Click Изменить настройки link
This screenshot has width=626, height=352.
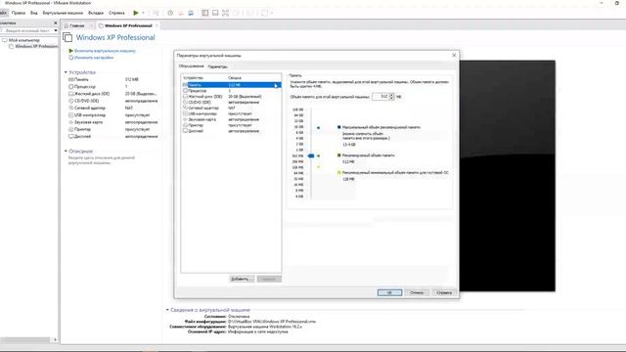coord(94,58)
